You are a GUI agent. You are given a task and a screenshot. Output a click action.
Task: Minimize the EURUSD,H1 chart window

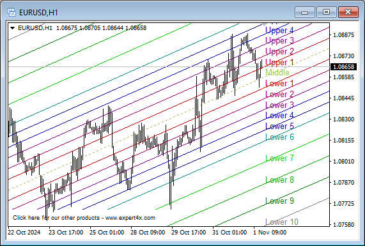point(304,12)
